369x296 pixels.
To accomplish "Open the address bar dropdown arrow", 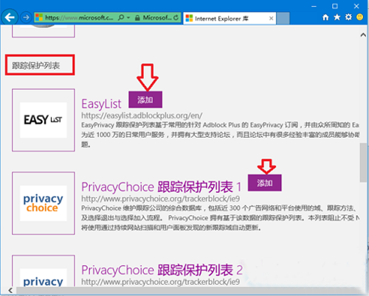I will [128, 18].
